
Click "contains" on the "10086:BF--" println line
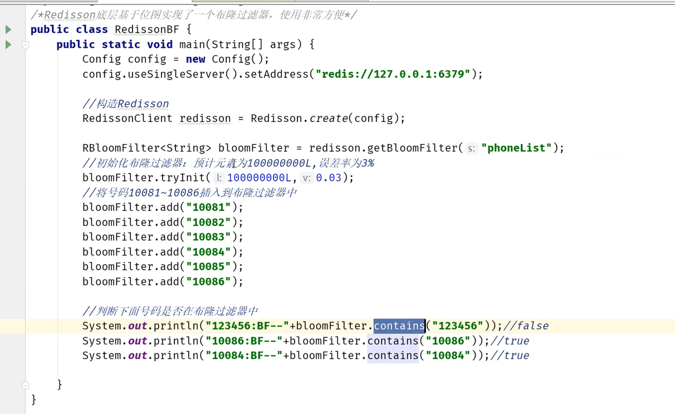[393, 341]
